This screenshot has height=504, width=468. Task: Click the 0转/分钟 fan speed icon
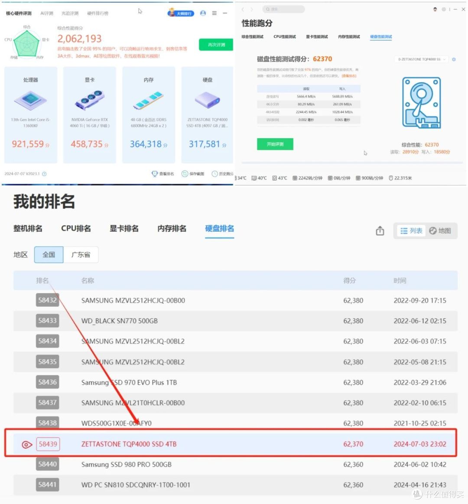330,178
